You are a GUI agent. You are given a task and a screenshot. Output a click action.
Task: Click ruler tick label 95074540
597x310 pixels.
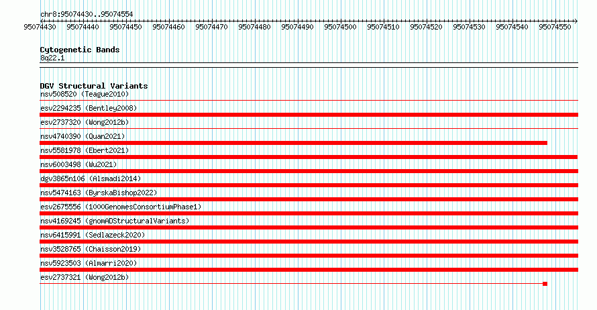coord(512,27)
